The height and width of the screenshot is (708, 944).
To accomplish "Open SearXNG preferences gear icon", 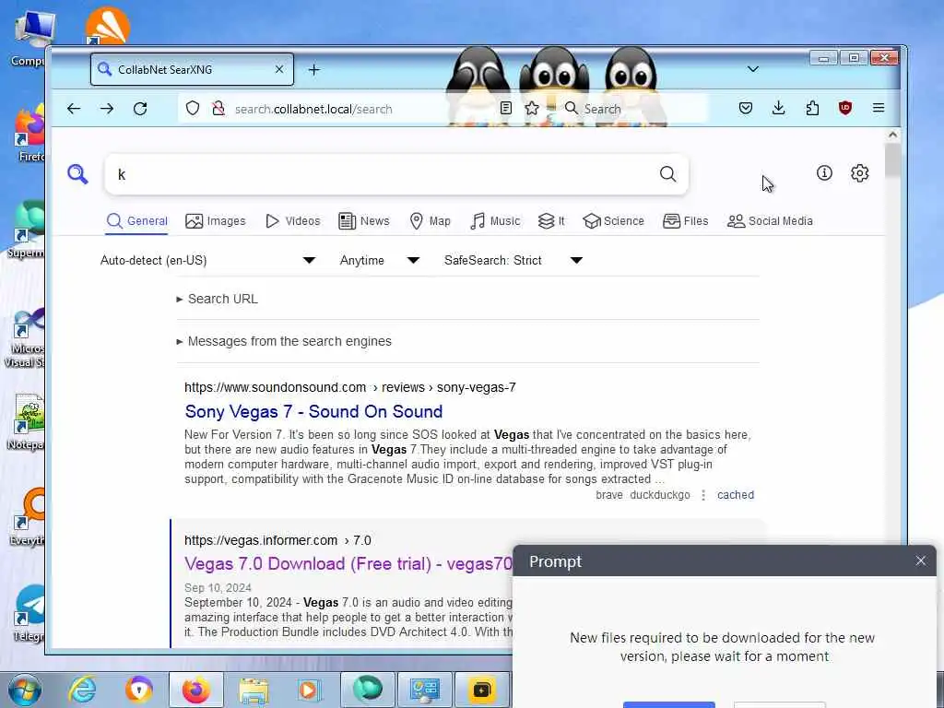I will (x=860, y=173).
